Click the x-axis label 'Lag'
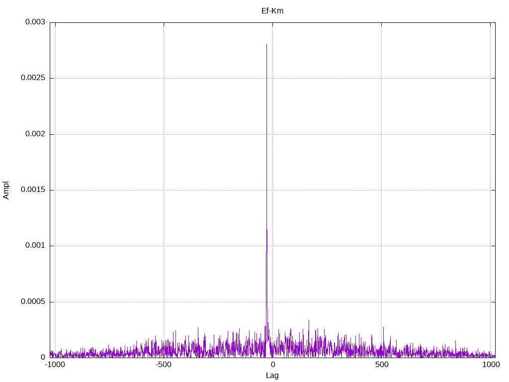This screenshot has width=509, height=382. (x=272, y=376)
